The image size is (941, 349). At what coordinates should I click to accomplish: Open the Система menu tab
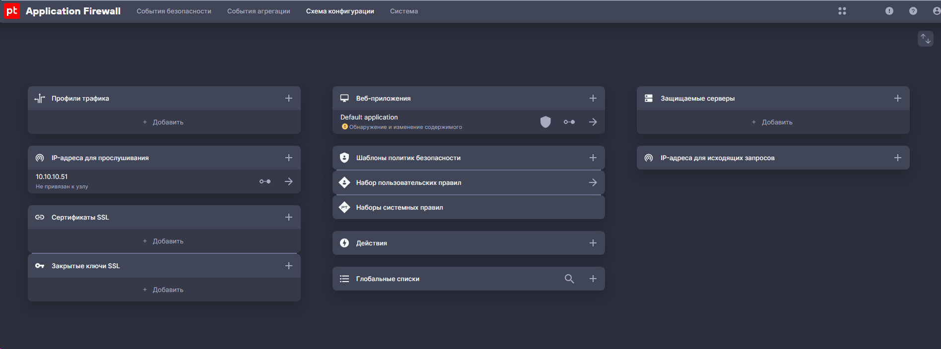click(403, 11)
